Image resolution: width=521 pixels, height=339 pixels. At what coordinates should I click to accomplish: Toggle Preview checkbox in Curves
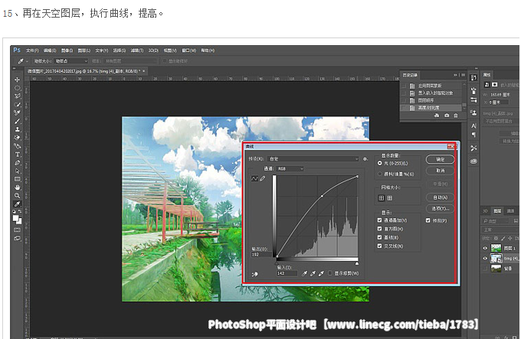click(428, 220)
